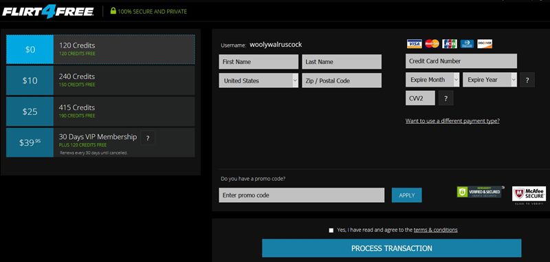This screenshot has height=262, width=550.
Task: Tick the terms & conditions agreement checkbox
Action: coord(331,230)
